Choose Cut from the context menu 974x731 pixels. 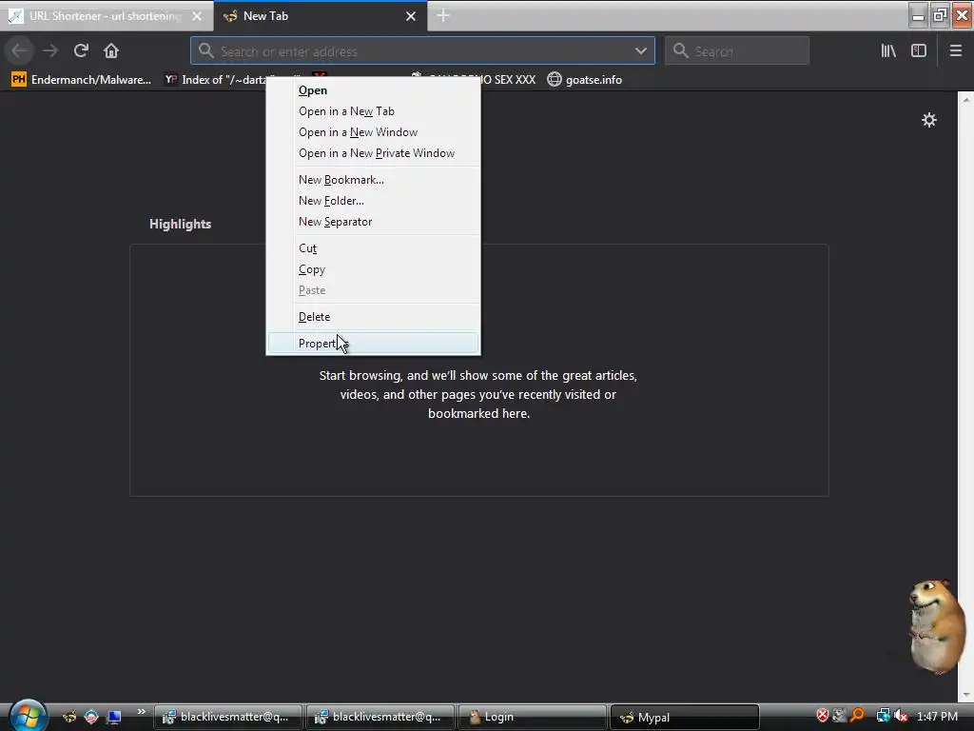click(x=373, y=248)
